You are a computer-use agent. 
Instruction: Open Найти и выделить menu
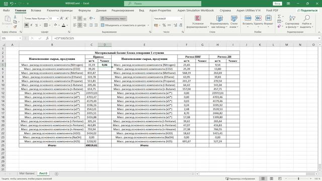point(306,22)
